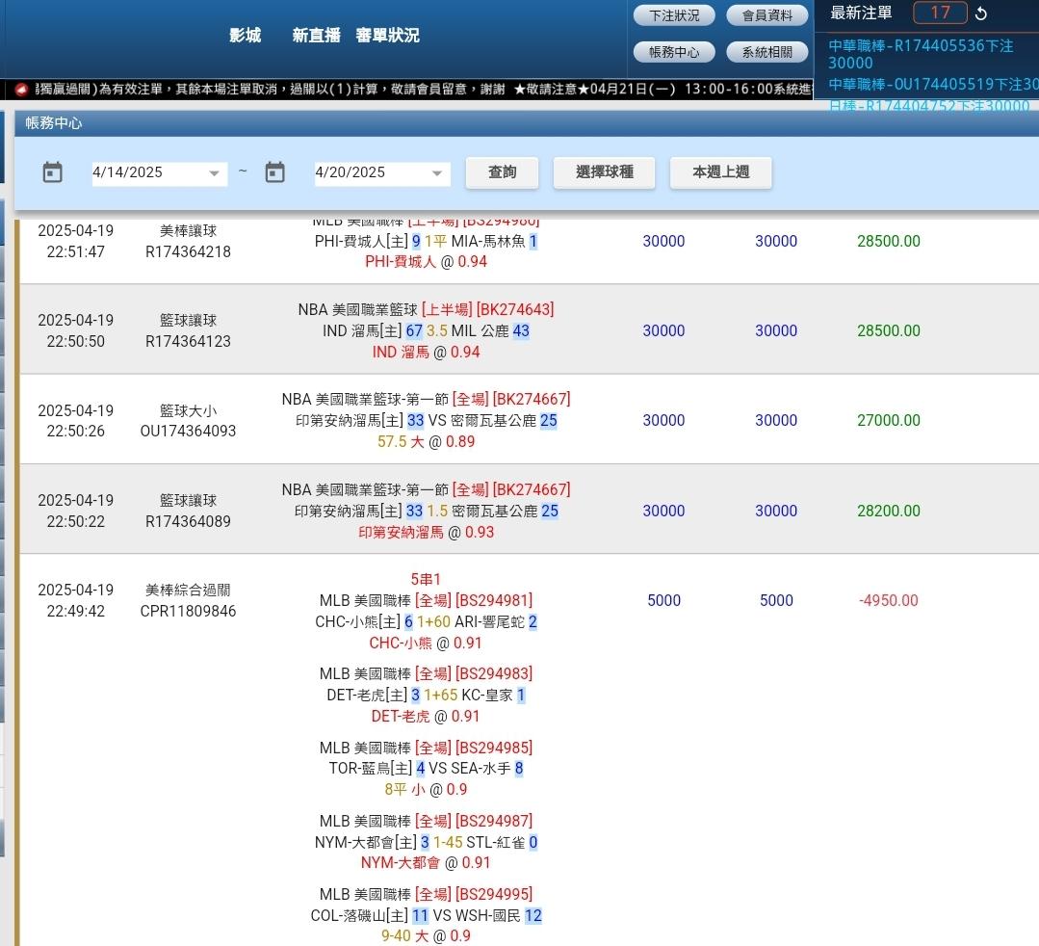Click the loss amount -4950.00
The height and width of the screenshot is (946, 1039).
pyautogui.click(x=889, y=600)
